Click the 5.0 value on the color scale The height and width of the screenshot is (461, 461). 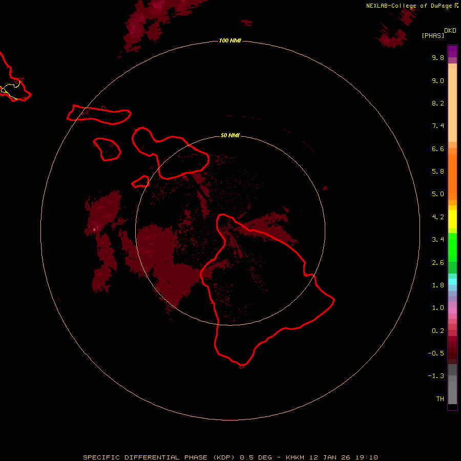tap(438, 194)
